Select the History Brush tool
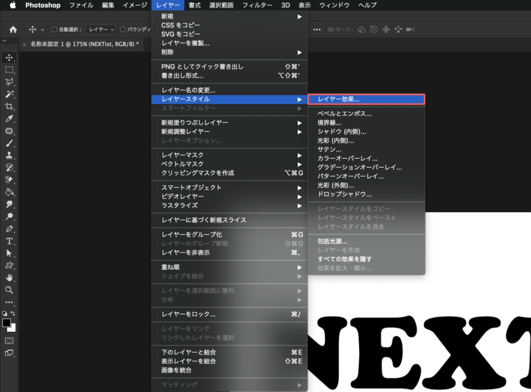Screen dimensions: 531x392 click(x=9, y=167)
